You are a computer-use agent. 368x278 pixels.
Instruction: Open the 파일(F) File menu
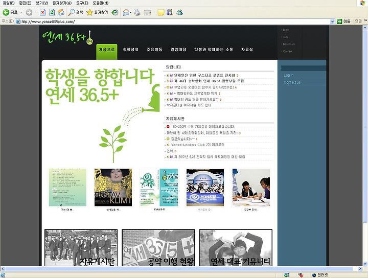click(x=9, y=3)
